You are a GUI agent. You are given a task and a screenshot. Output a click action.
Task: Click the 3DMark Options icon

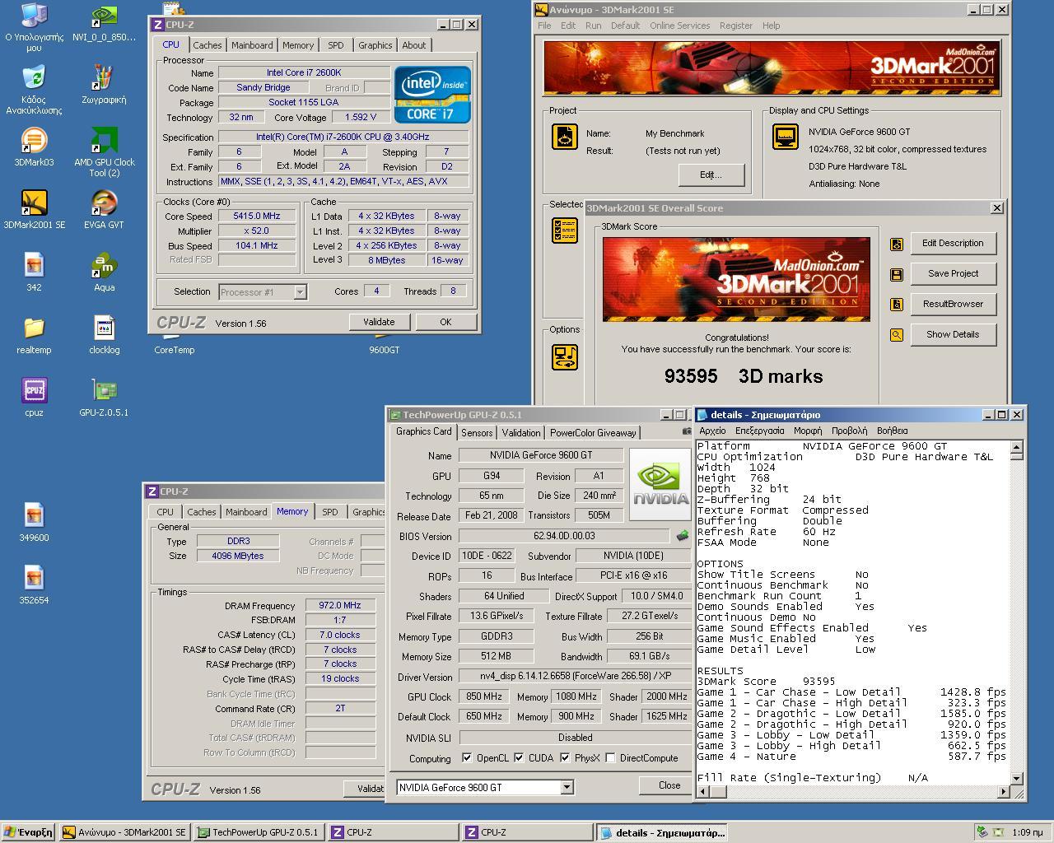(565, 357)
